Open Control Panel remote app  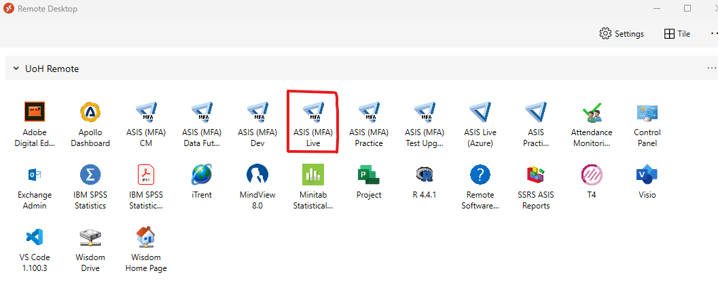tap(647, 113)
